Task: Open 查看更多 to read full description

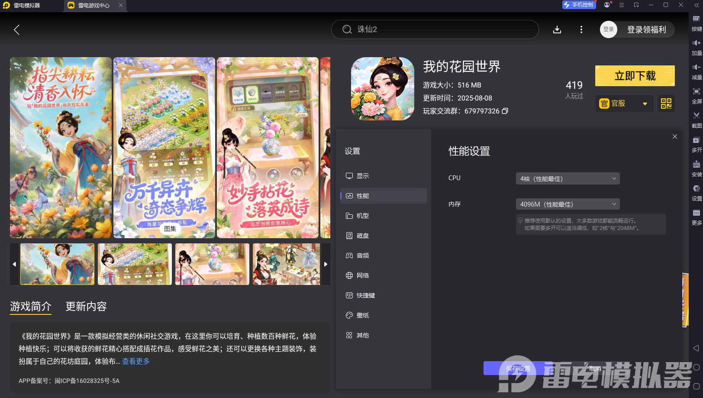Action: point(135,361)
